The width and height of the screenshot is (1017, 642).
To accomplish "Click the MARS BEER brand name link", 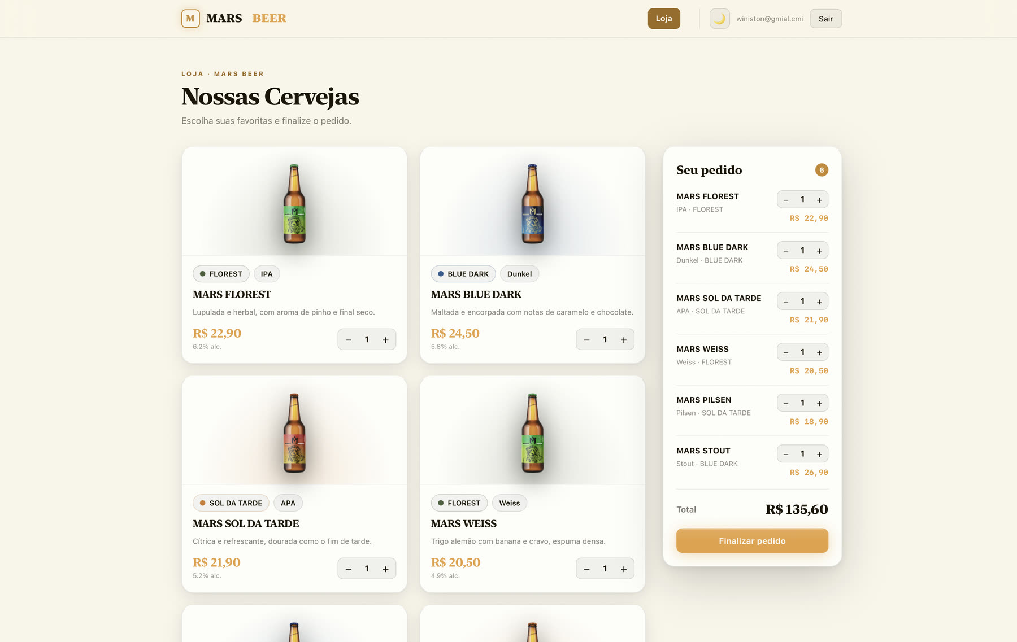I will pos(246,18).
